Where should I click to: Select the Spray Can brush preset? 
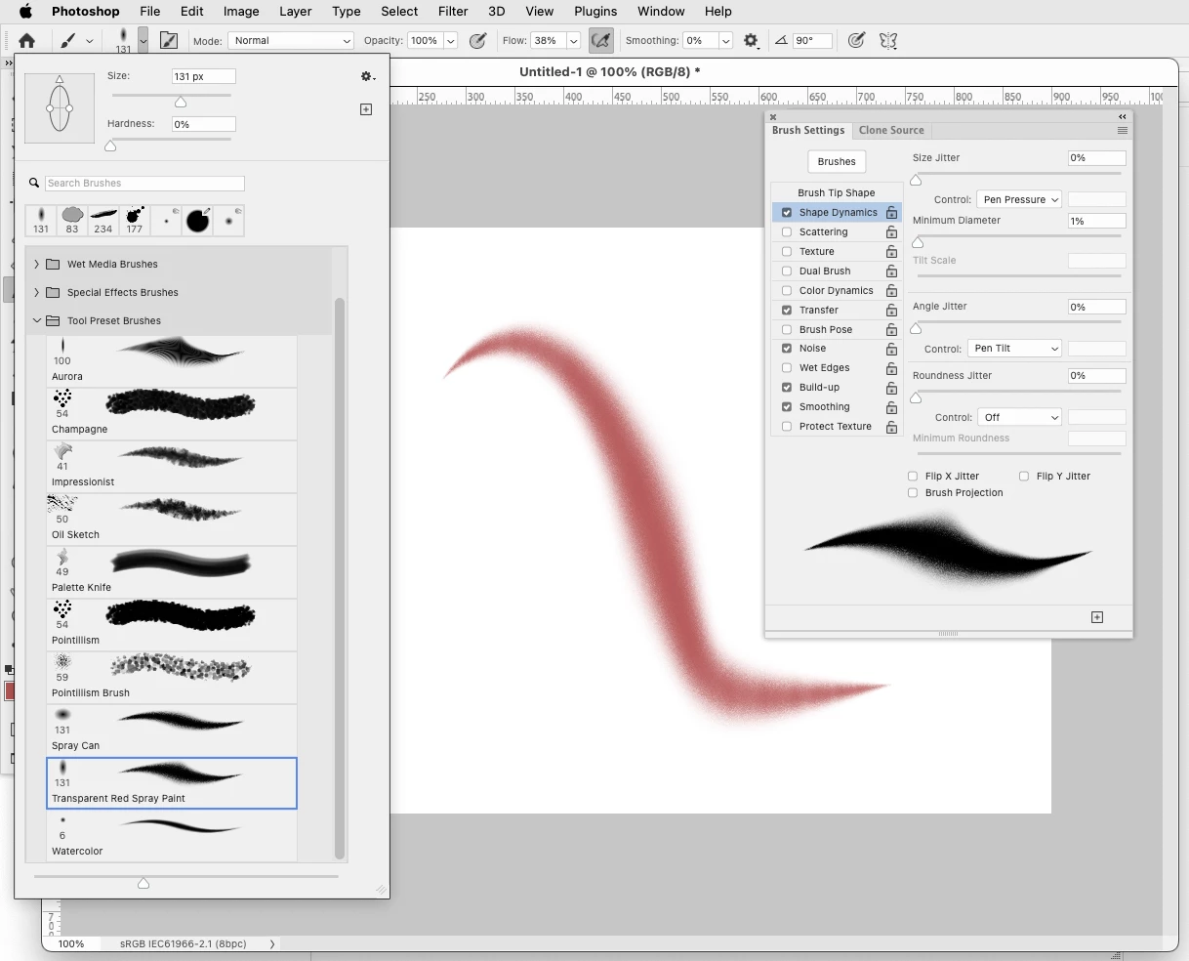172,731
